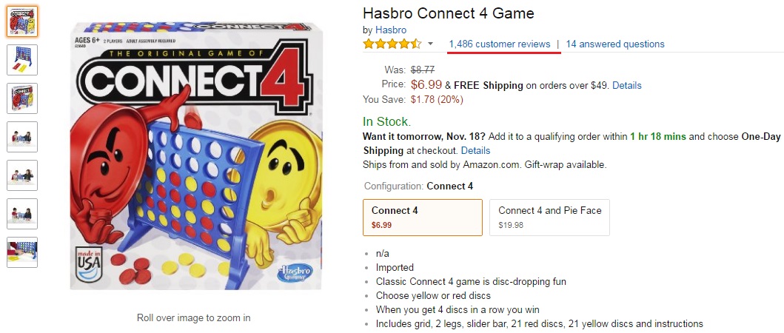The height and width of the screenshot is (333, 784).
Task: Open third thumbnail of angled game box
Action: [22, 98]
